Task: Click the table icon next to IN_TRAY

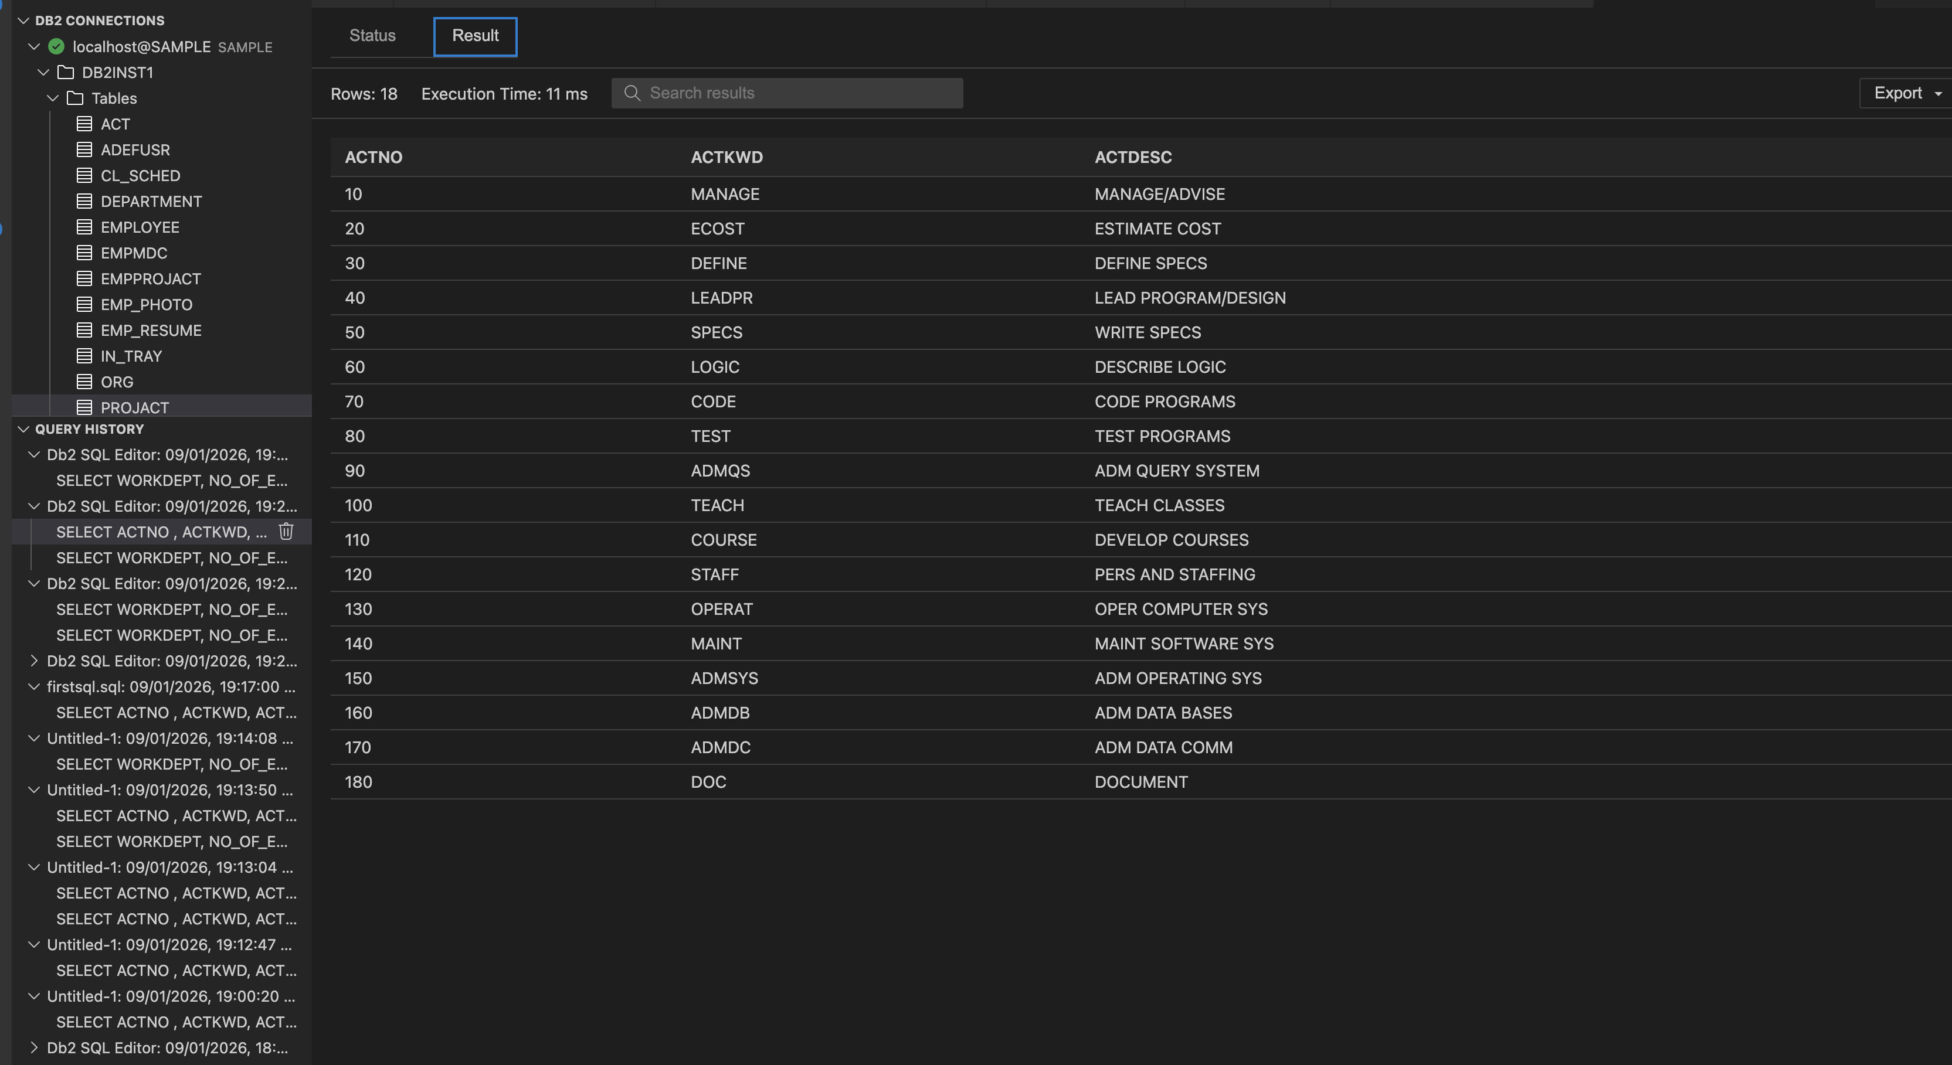Action: [85, 355]
